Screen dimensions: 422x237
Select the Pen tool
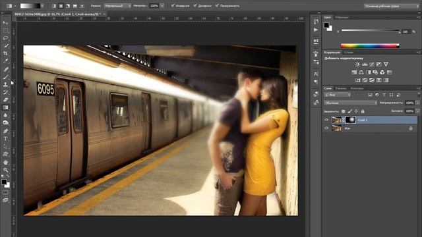click(x=5, y=131)
